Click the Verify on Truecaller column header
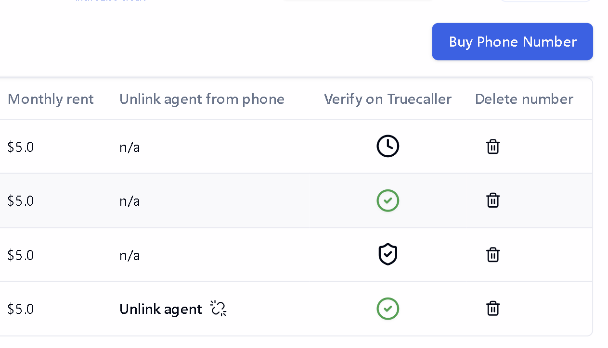Image resolution: width=608 pixels, height=348 pixels. point(388,99)
